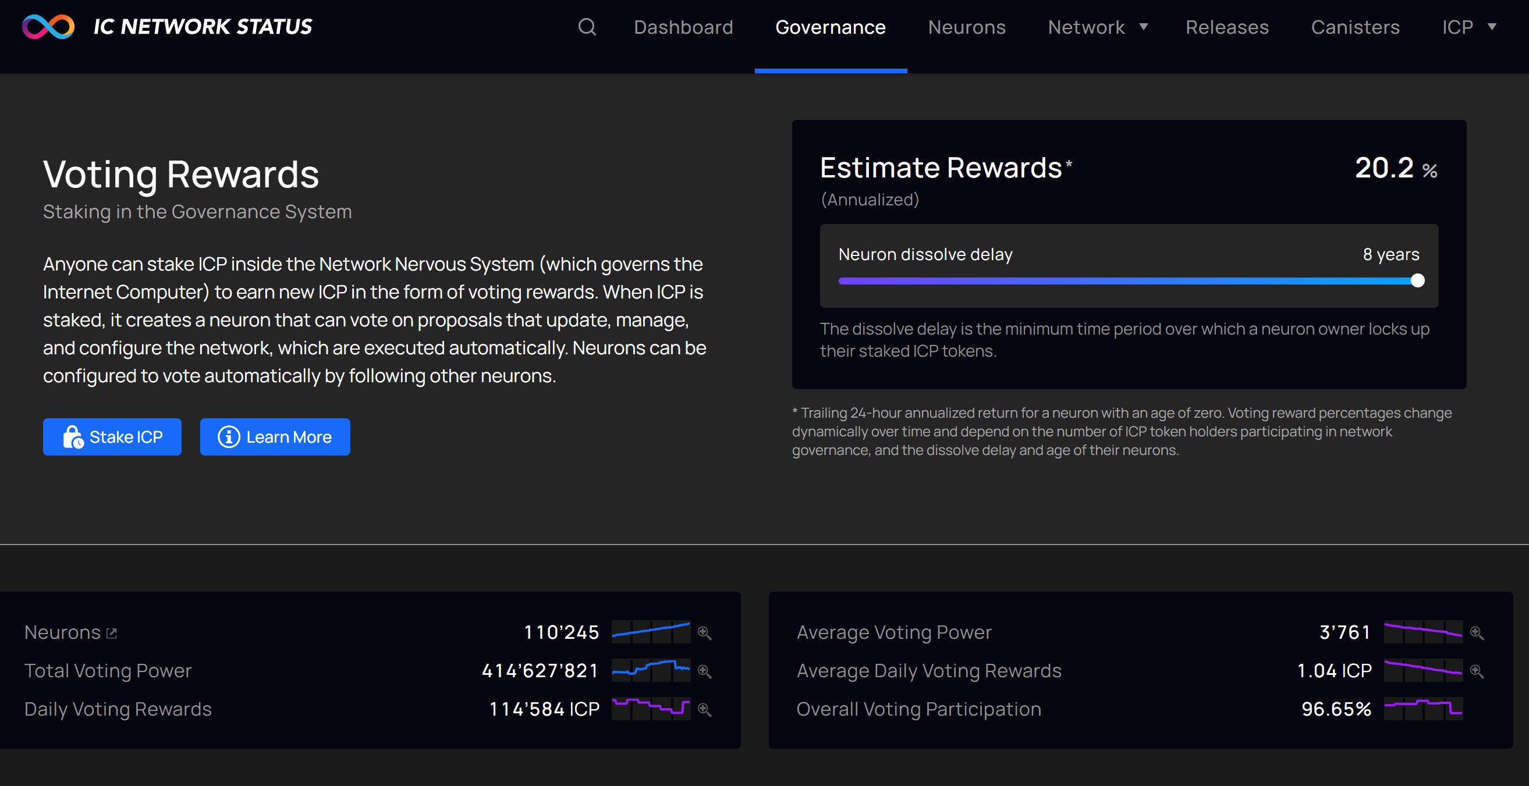Click the Total Voting Power label

tap(108, 671)
